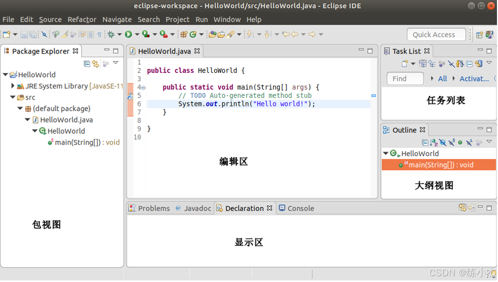The width and height of the screenshot is (498, 282).
Task: Open Outline view menu triangle
Action: [x=489, y=142]
